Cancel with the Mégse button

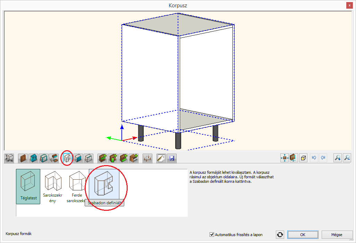[x=337, y=235]
